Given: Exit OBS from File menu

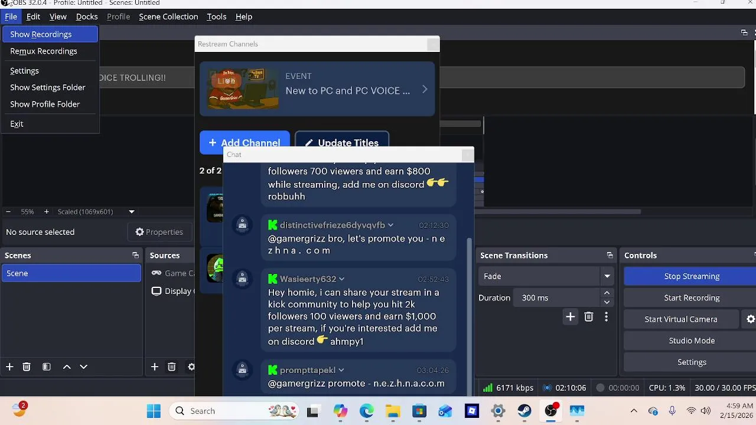Looking at the screenshot, I should coord(50,123).
